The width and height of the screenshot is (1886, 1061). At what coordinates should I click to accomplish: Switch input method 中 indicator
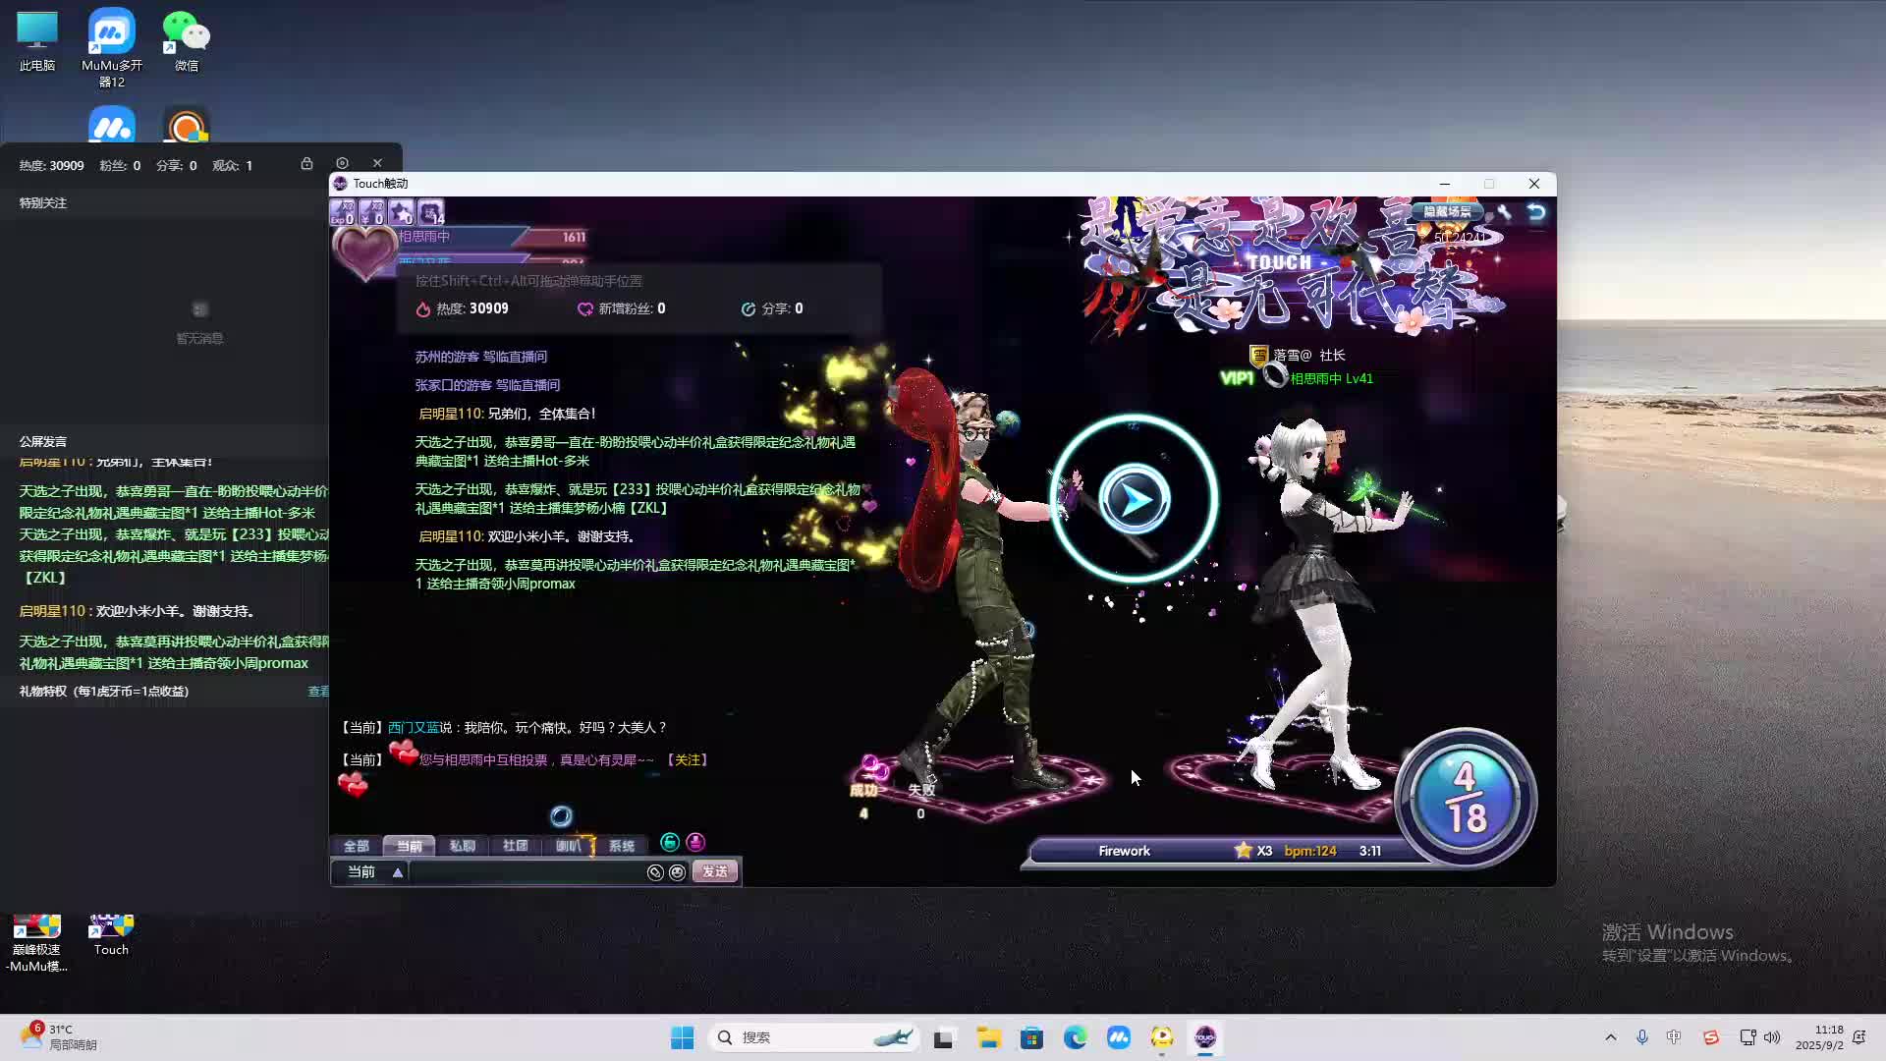point(1674,1037)
